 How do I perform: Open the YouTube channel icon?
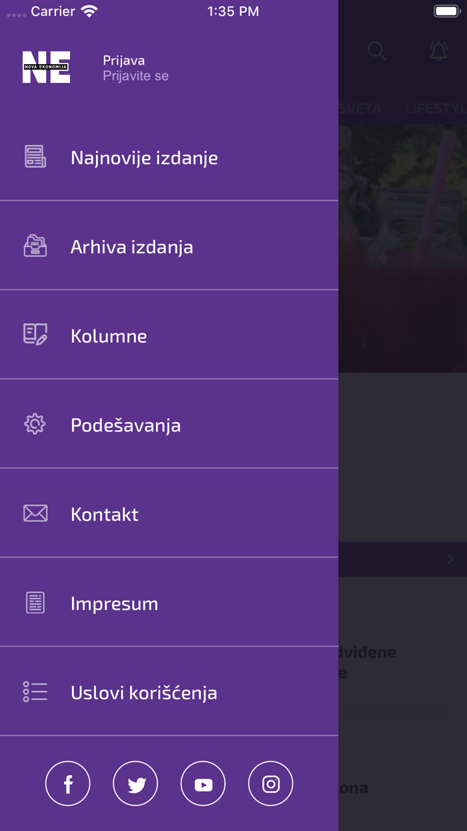click(203, 783)
